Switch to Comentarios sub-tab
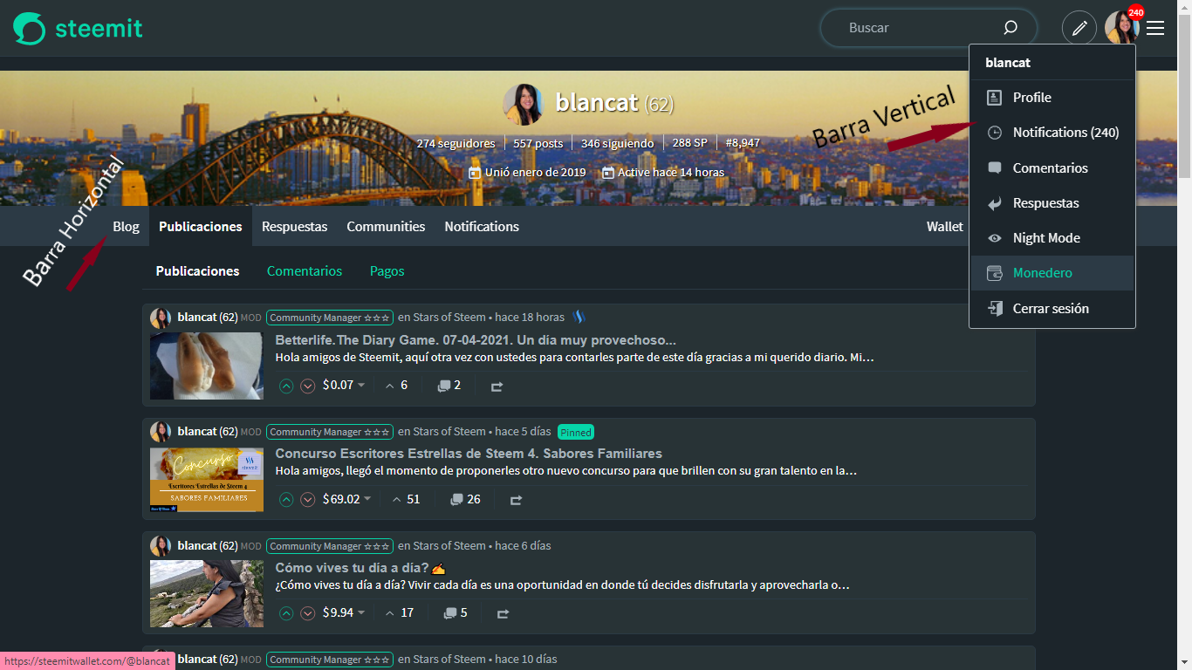This screenshot has height=670, width=1192. pos(305,271)
